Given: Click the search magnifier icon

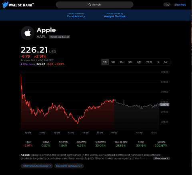Looking at the screenshot, I should [90, 4].
